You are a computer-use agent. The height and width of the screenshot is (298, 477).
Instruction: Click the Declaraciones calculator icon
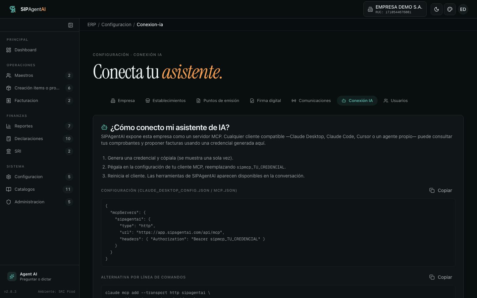pos(9,139)
